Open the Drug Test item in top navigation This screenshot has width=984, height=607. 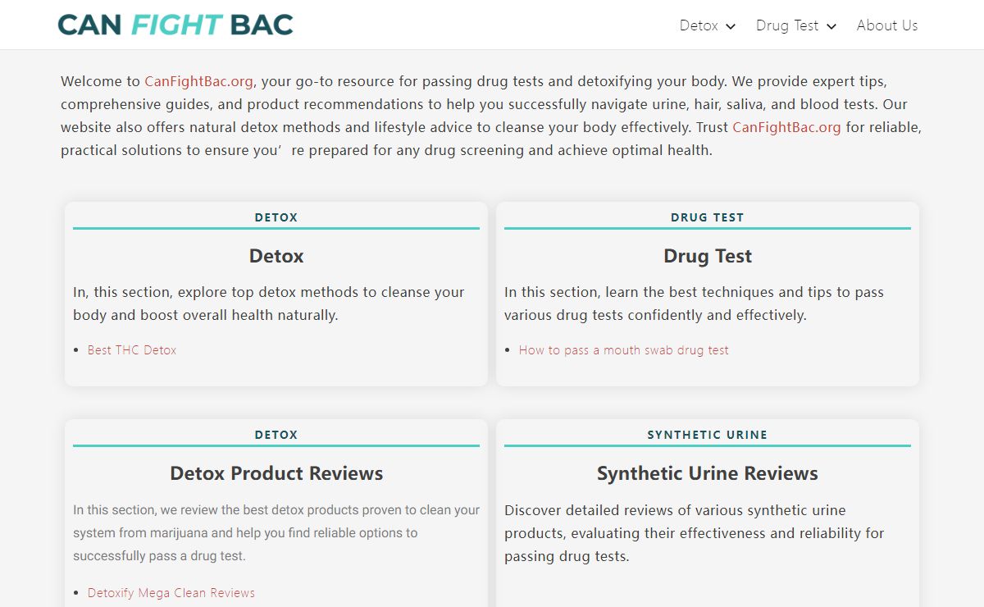pos(786,25)
